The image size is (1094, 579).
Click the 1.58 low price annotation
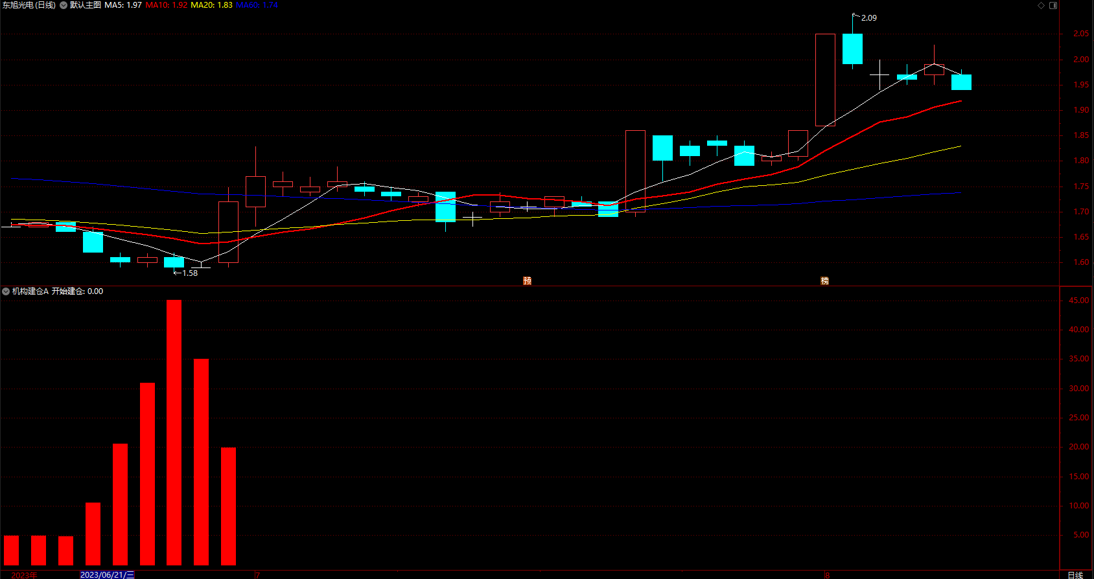[x=190, y=273]
